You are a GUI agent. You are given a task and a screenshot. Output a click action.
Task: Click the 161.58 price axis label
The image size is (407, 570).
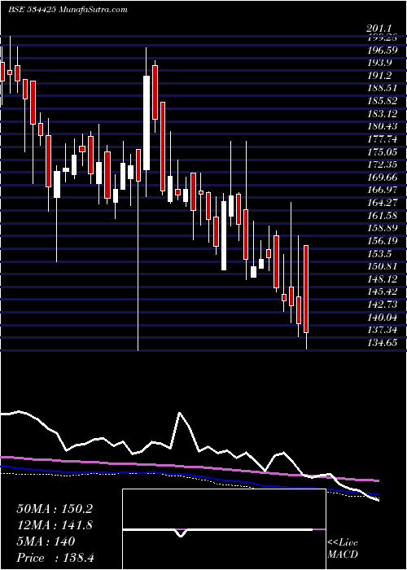384,215
